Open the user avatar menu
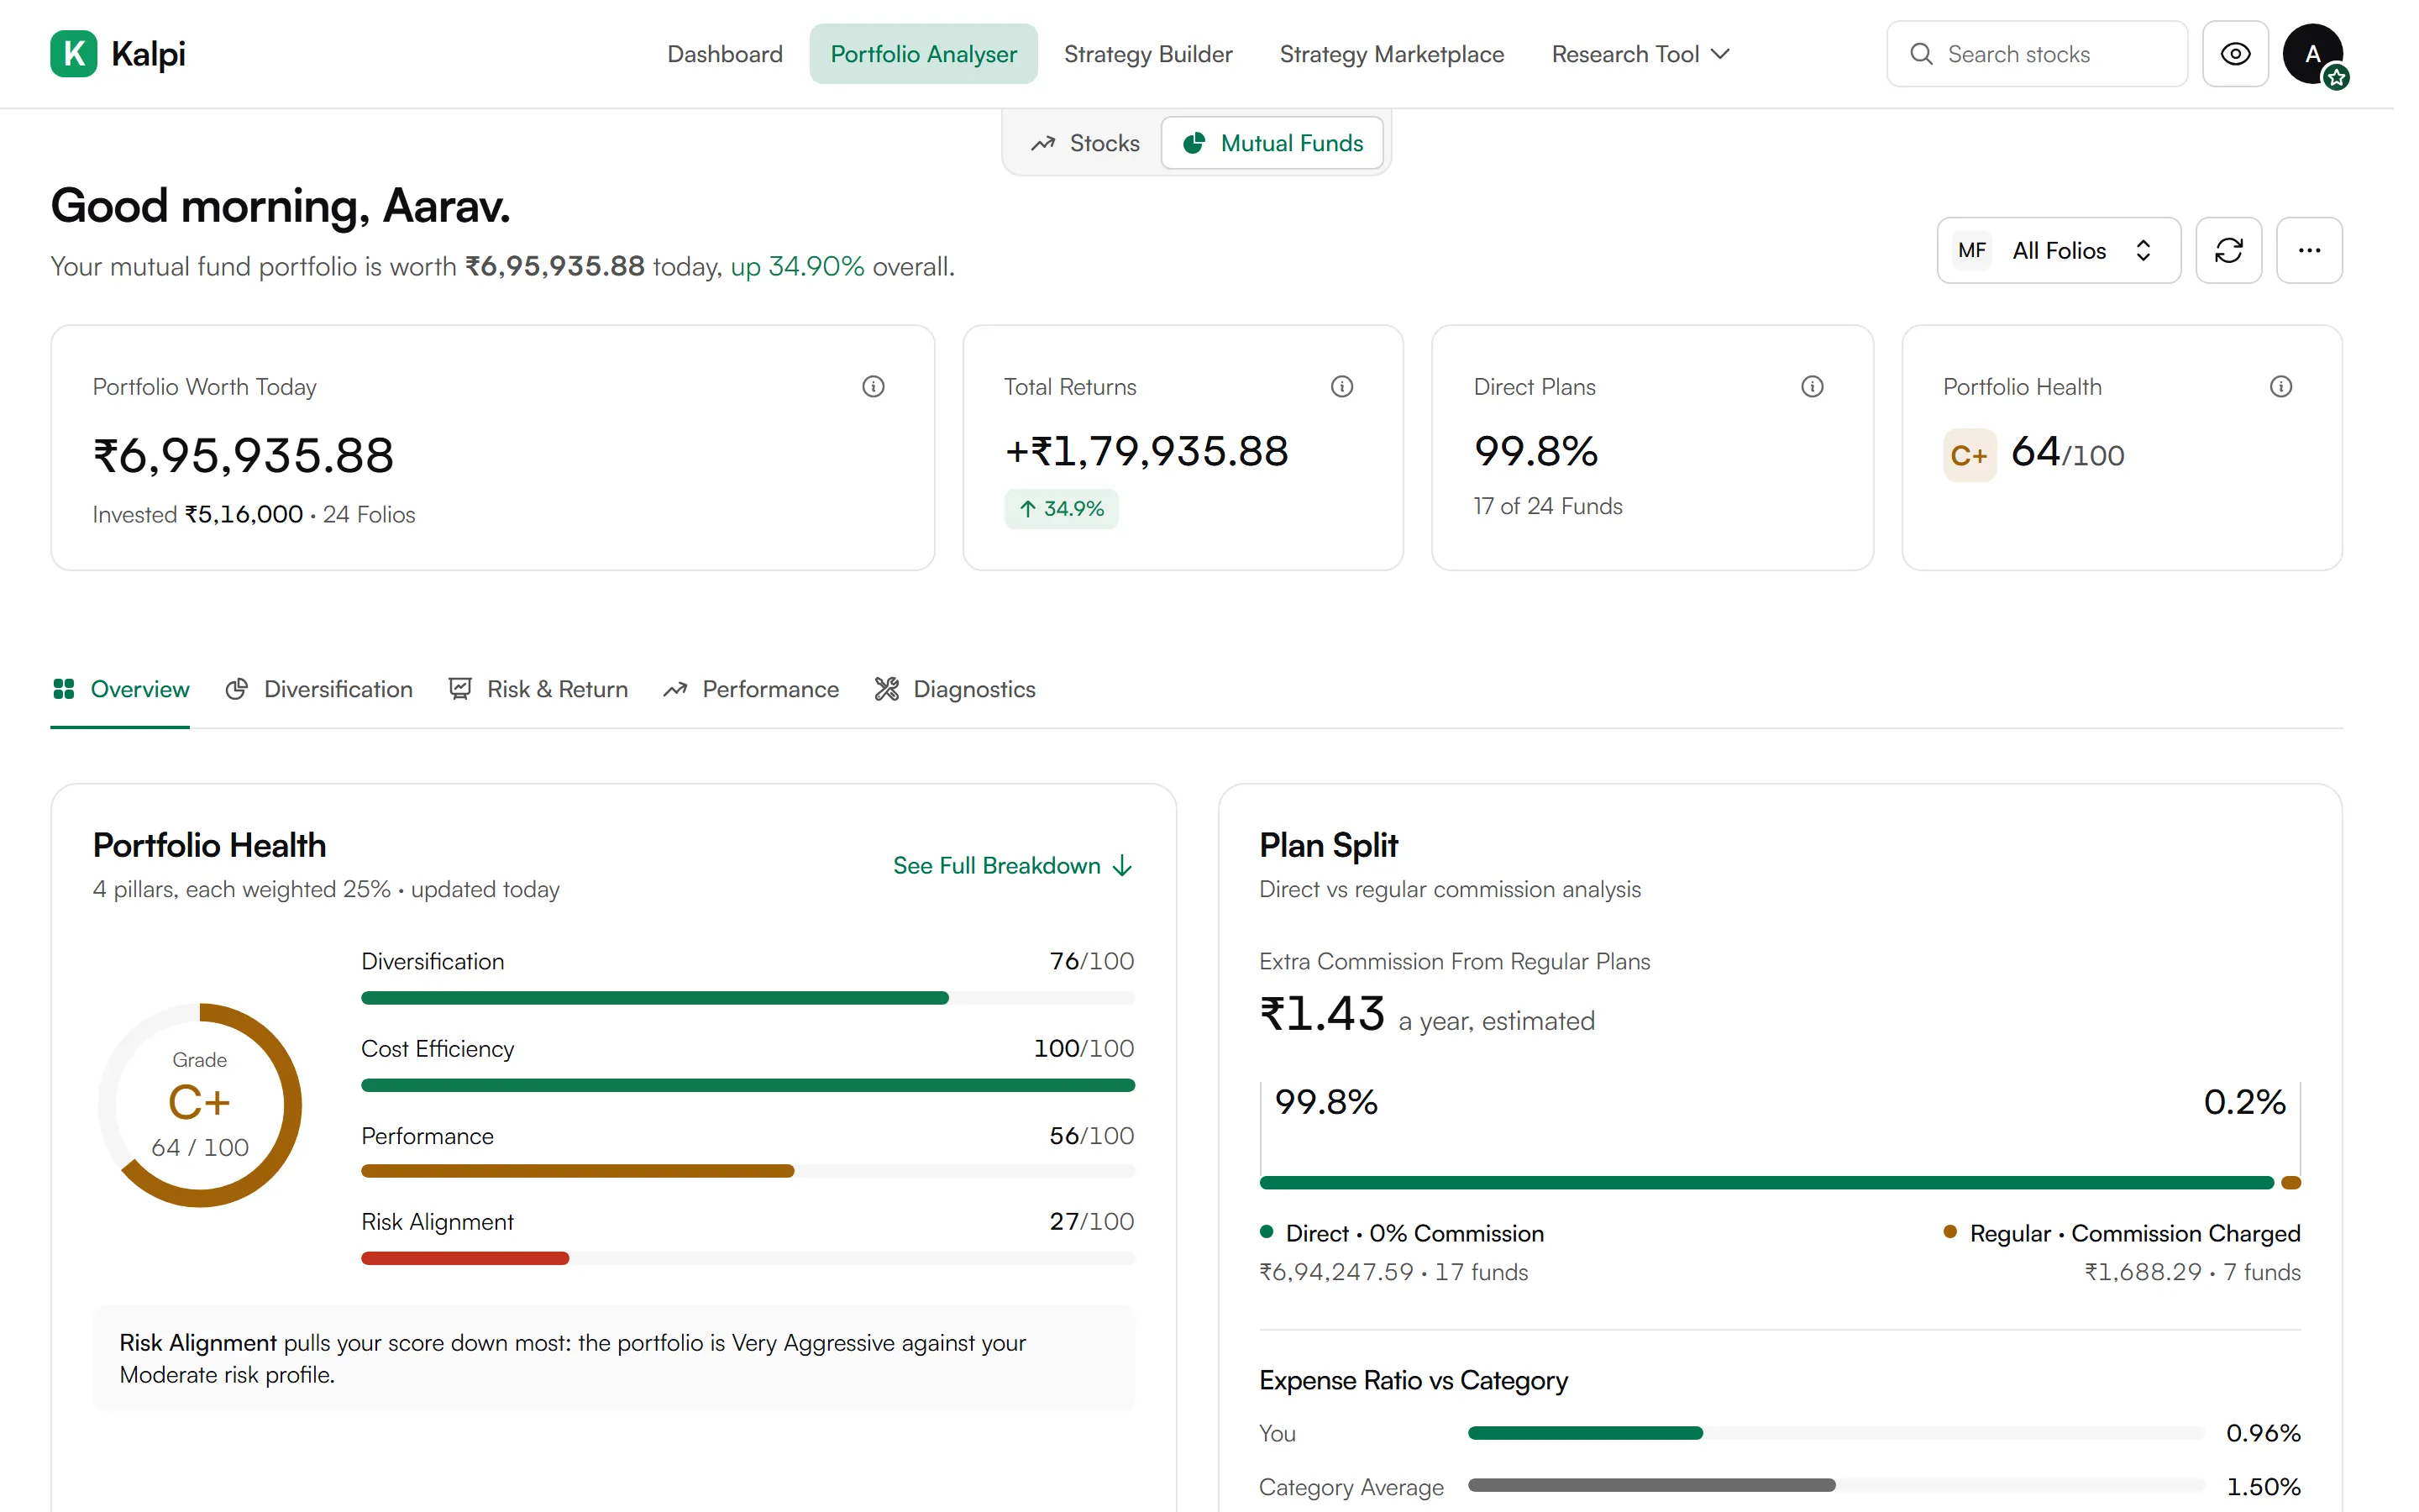 coord(2312,54)
